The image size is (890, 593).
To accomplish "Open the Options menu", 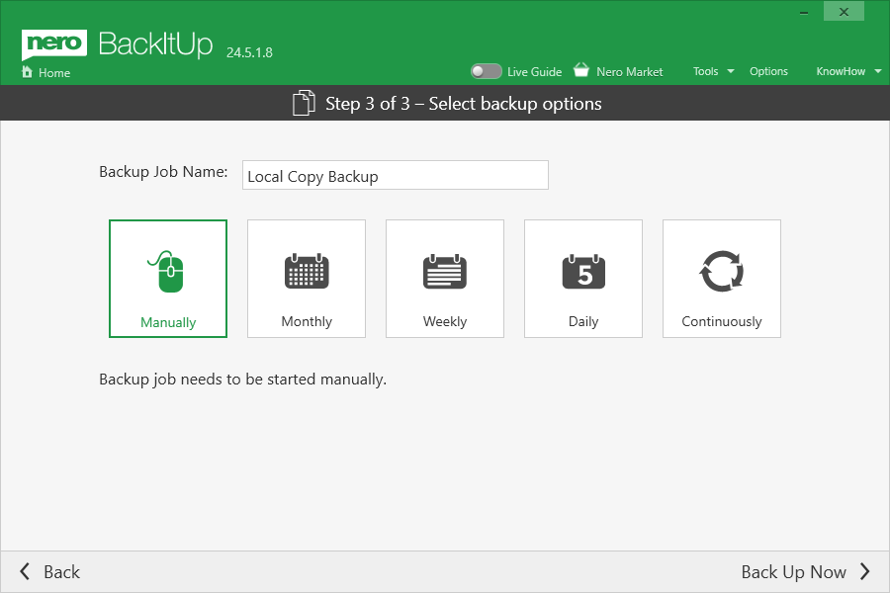I will point(768,71).
